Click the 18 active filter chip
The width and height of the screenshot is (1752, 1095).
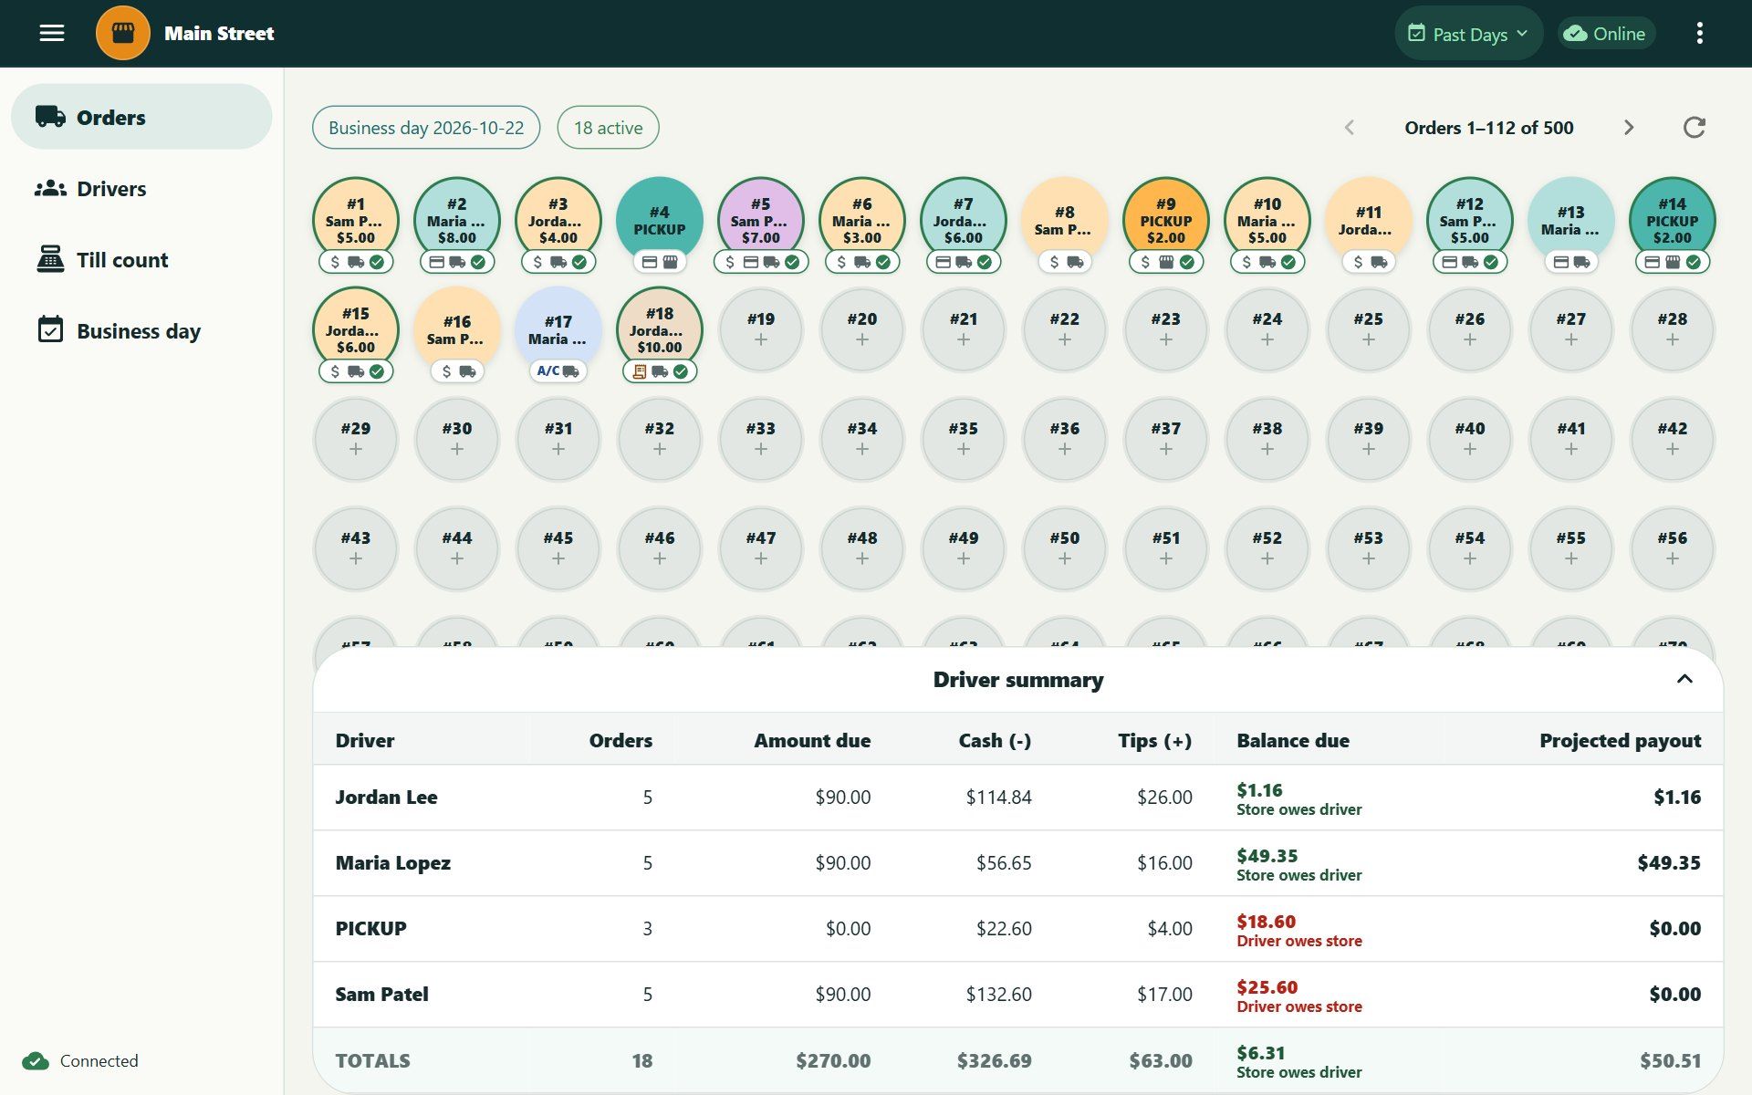[608, 128]
